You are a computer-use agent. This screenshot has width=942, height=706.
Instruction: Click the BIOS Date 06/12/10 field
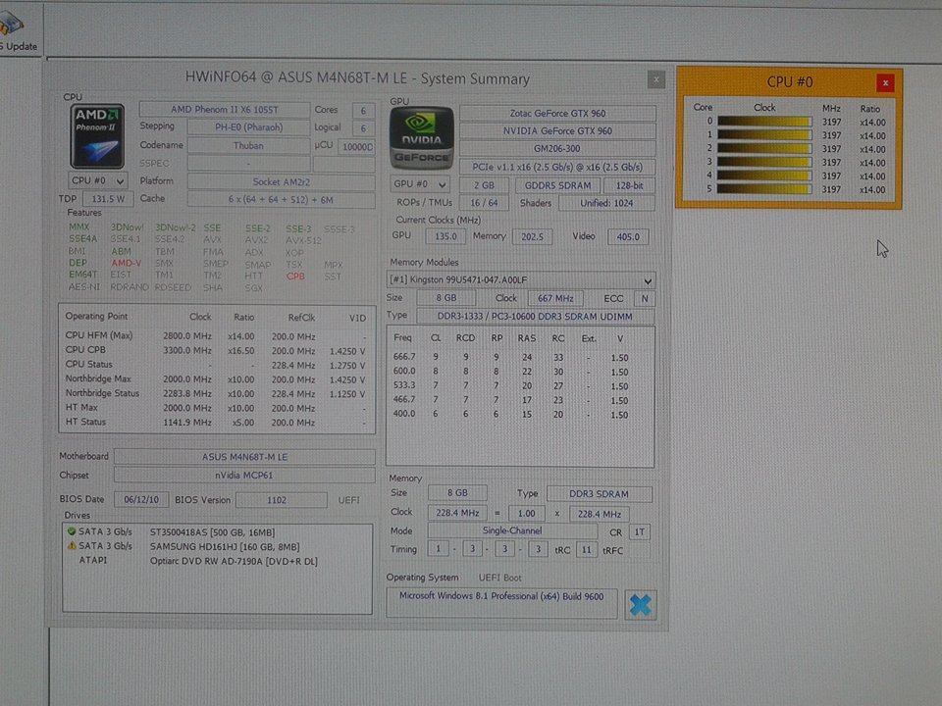pyautogui.click(x=141, y=499)
